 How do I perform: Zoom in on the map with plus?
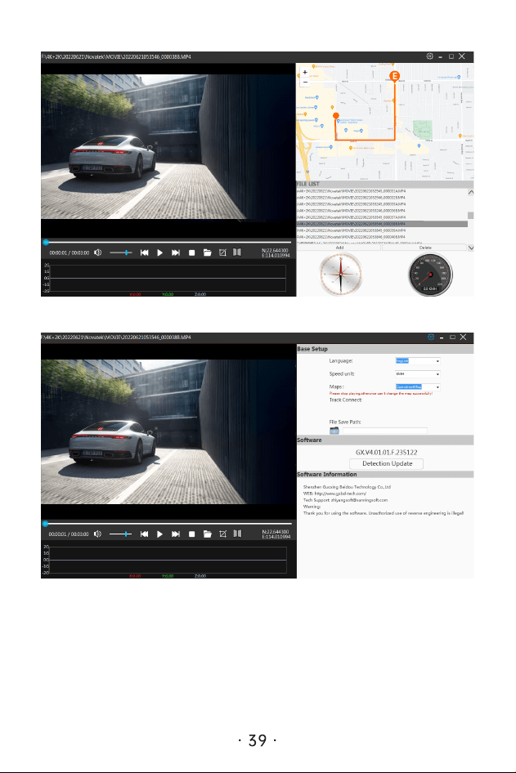point(305,73)
